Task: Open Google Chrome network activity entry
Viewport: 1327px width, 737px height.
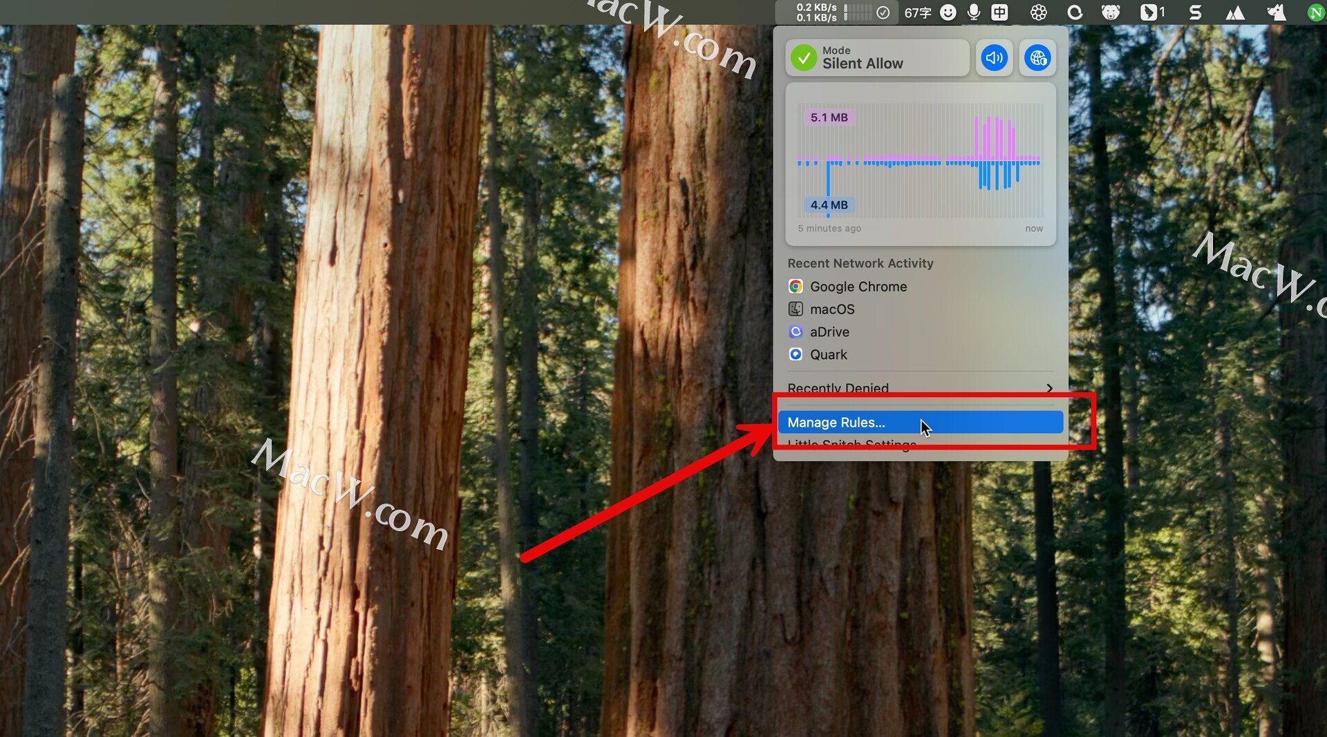Action: pos(858,287)
